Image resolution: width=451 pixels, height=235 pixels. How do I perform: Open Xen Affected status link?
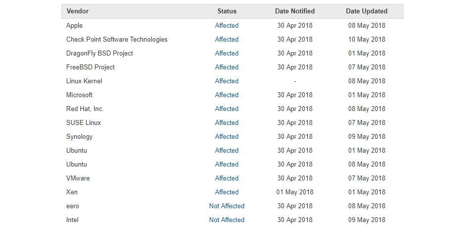tap(226, 192)
